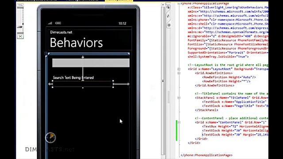
Task: Collapse the ContentPanel Grid XAML node
Action: tap(179, 122)
